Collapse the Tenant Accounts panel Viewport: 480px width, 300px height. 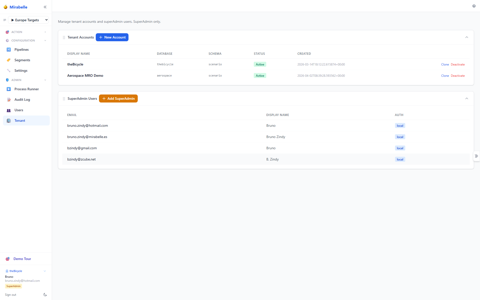pos(467,37)
